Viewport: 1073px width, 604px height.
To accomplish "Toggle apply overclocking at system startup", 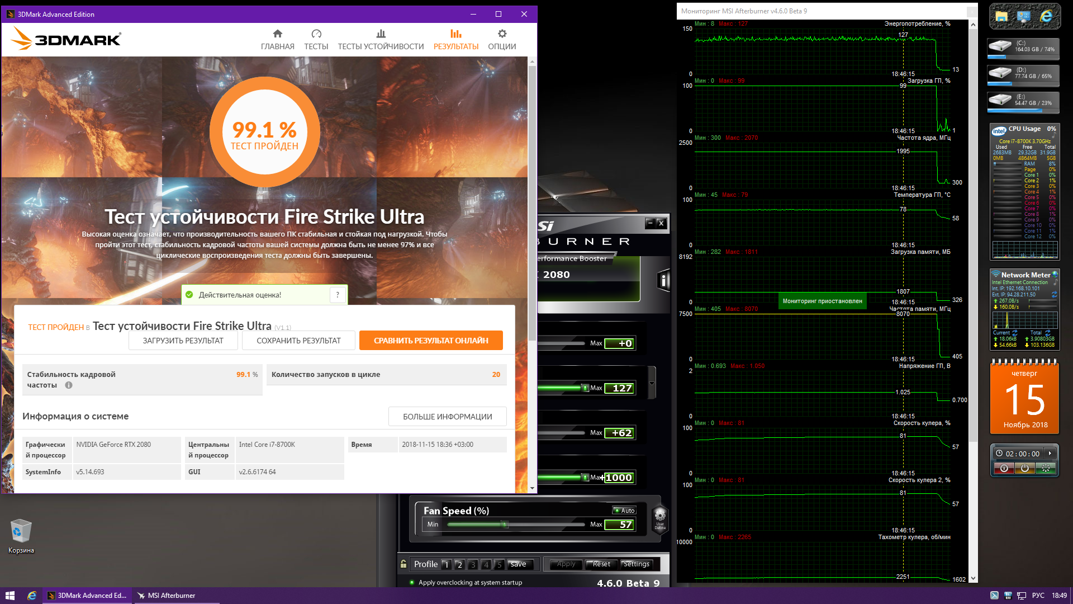I will pos(412,582).
